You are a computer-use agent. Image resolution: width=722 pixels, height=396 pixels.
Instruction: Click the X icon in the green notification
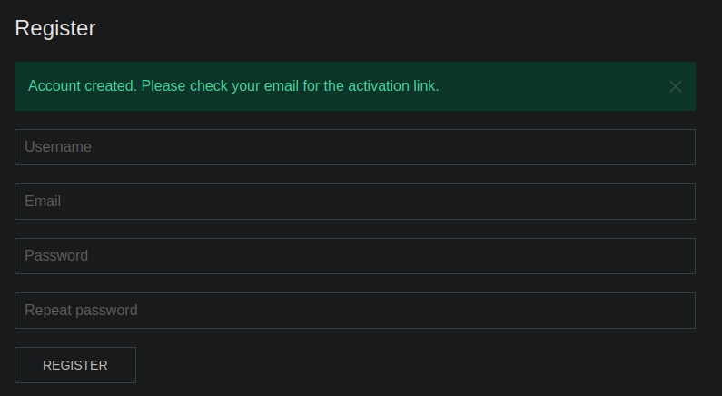[x=675, y=86]
